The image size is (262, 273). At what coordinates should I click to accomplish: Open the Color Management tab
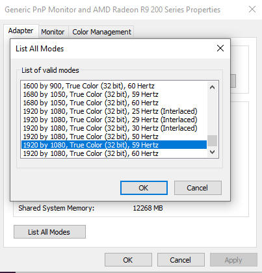(x=101, y=32)
